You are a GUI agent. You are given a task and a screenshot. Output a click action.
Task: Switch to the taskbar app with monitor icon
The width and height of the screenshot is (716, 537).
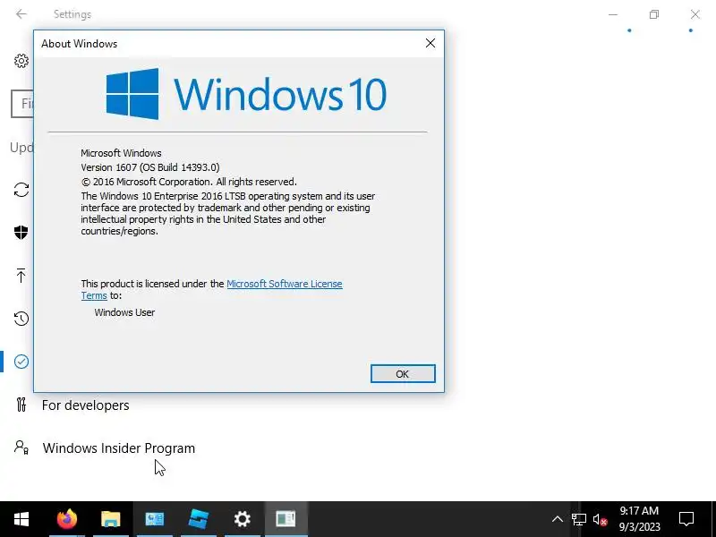154,519
